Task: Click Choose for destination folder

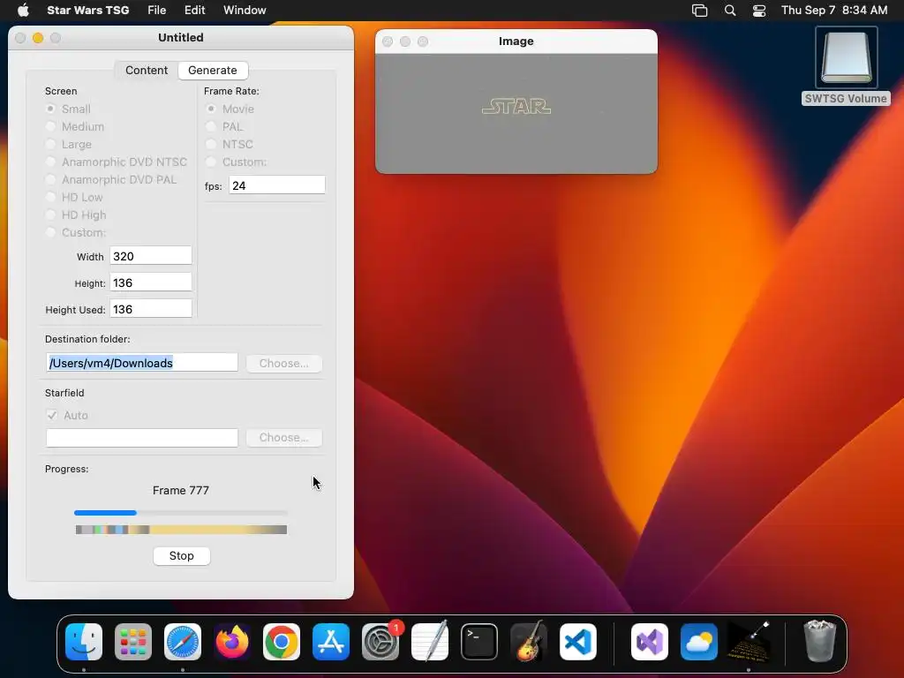Action: 283,363
